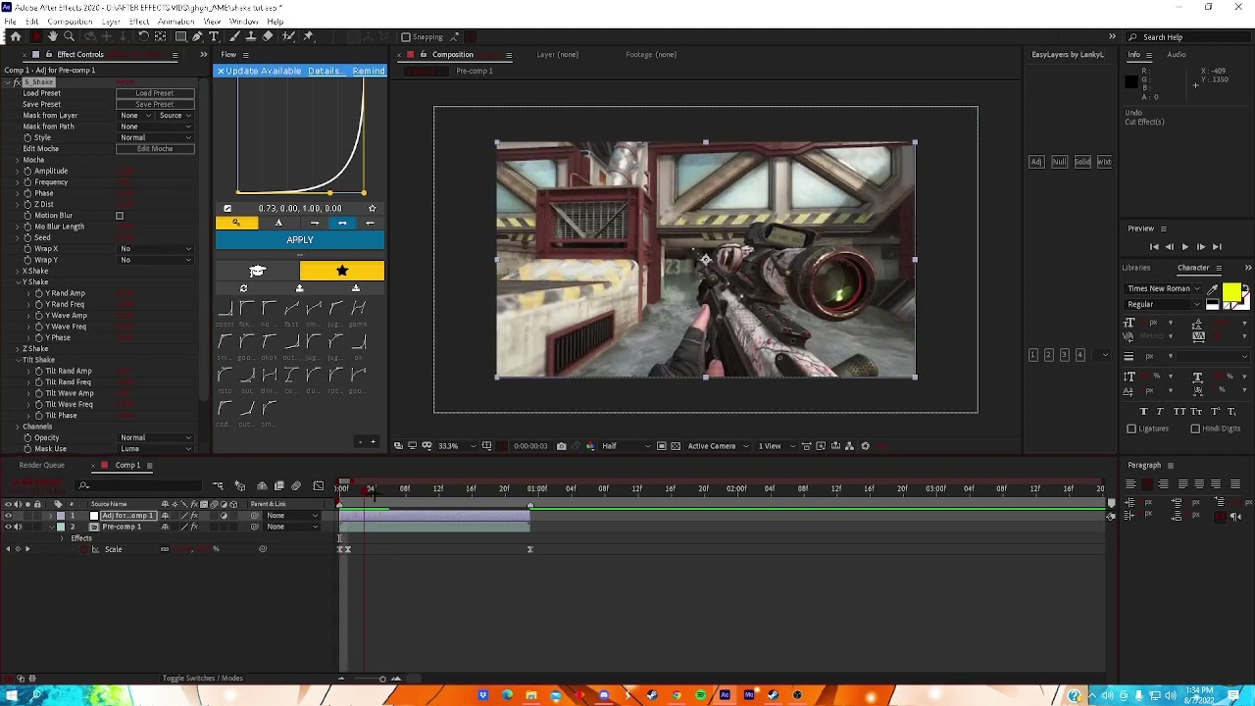Open the Composition menu

(70, 22)
